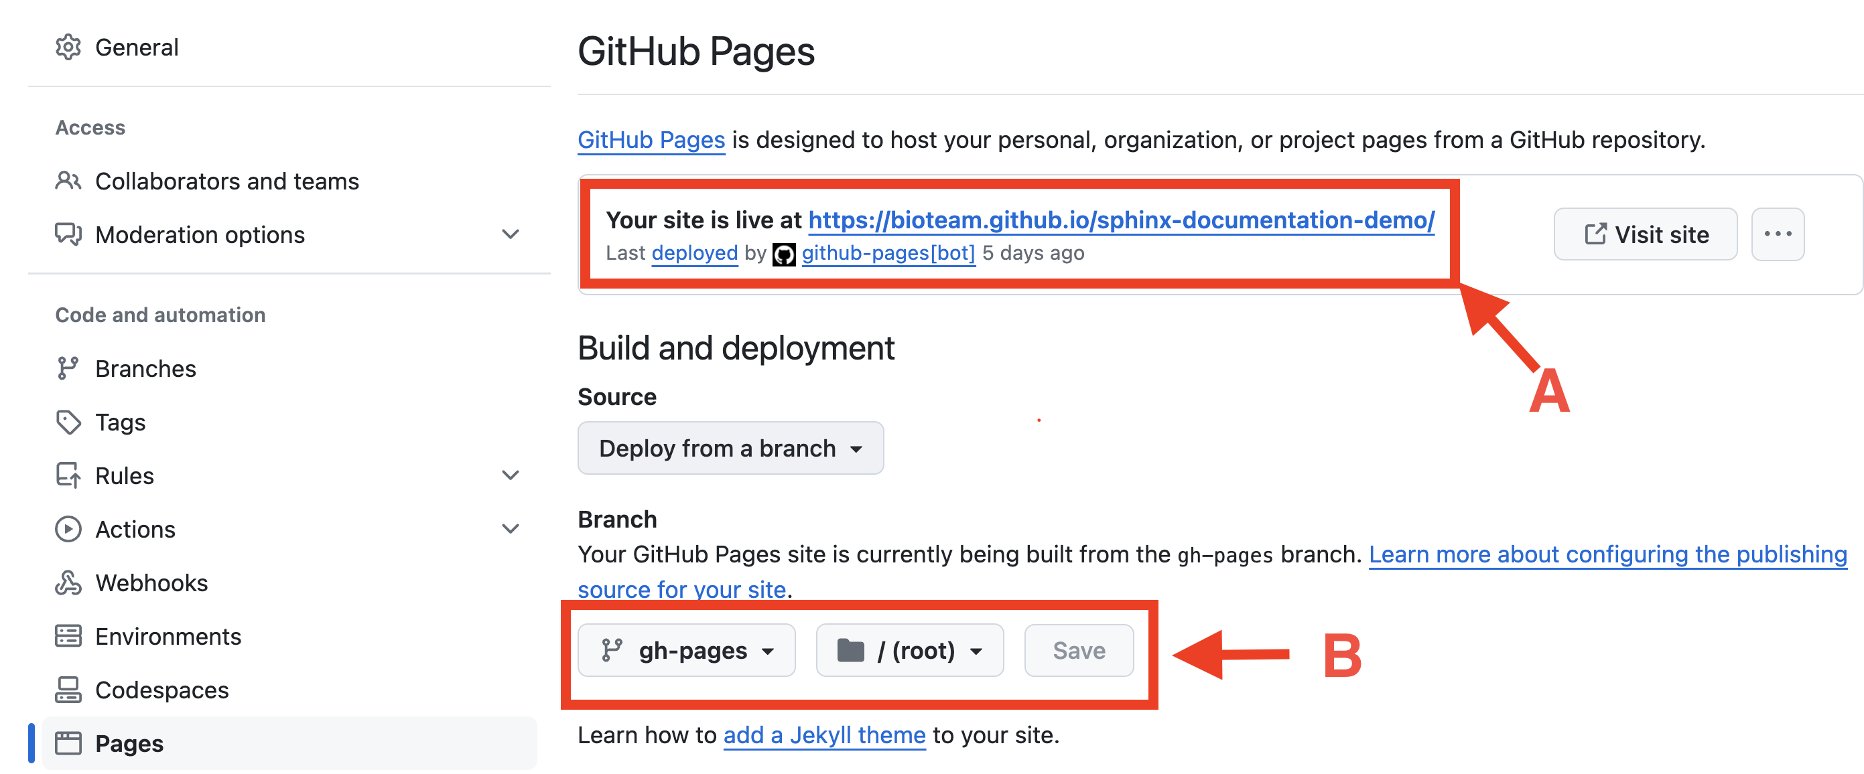
Task: Click the Code and automation section label
Action: click(x=161, y=315)
